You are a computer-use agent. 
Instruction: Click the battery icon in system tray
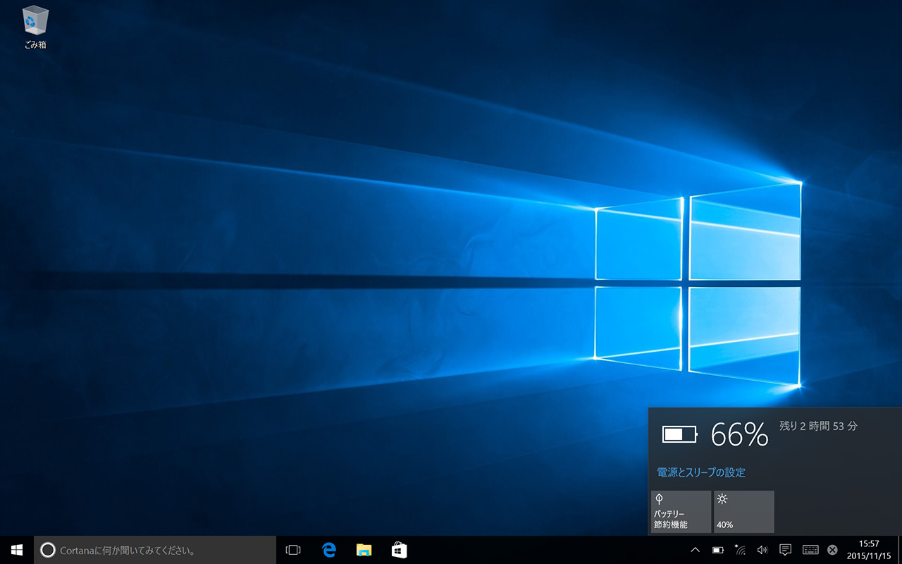tap(717, 550)
